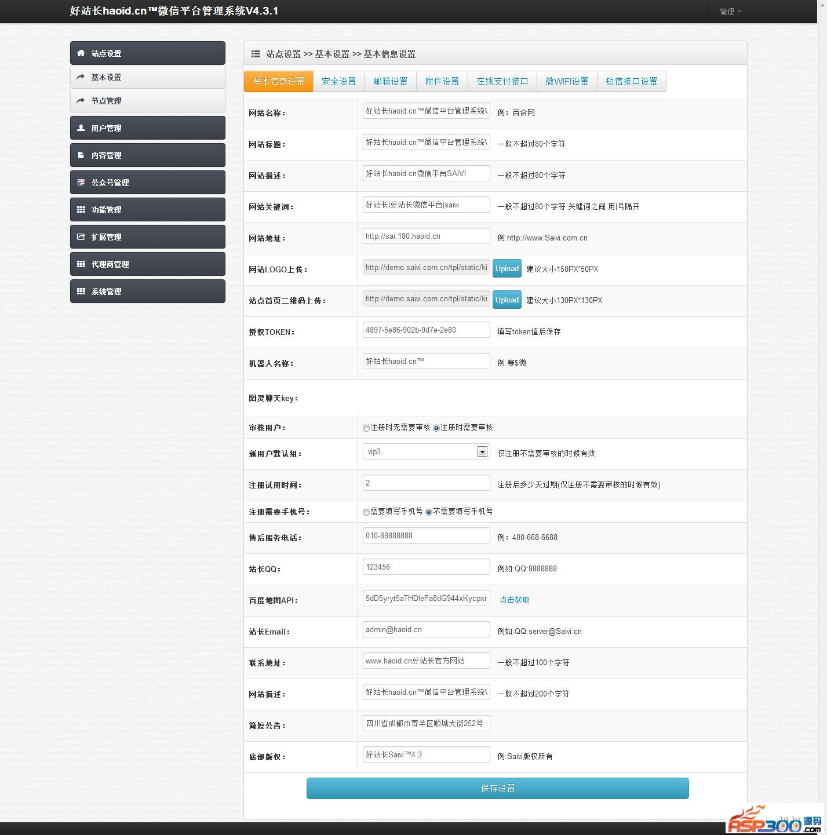Click Upload button for 站点首页二维码上传
This screenshot has height=835, width=827.
coord(507,300)
